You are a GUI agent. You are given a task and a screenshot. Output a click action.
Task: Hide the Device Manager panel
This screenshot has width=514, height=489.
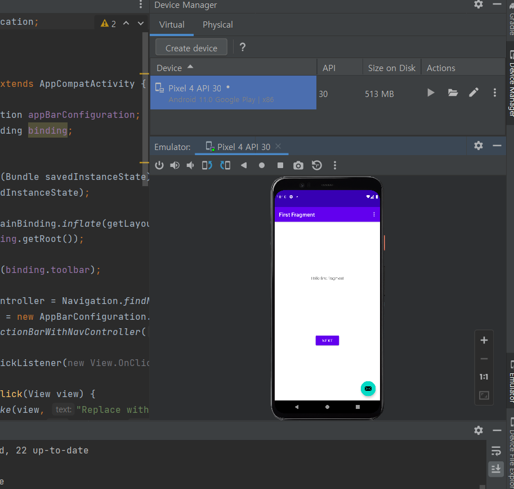[497, 5]
